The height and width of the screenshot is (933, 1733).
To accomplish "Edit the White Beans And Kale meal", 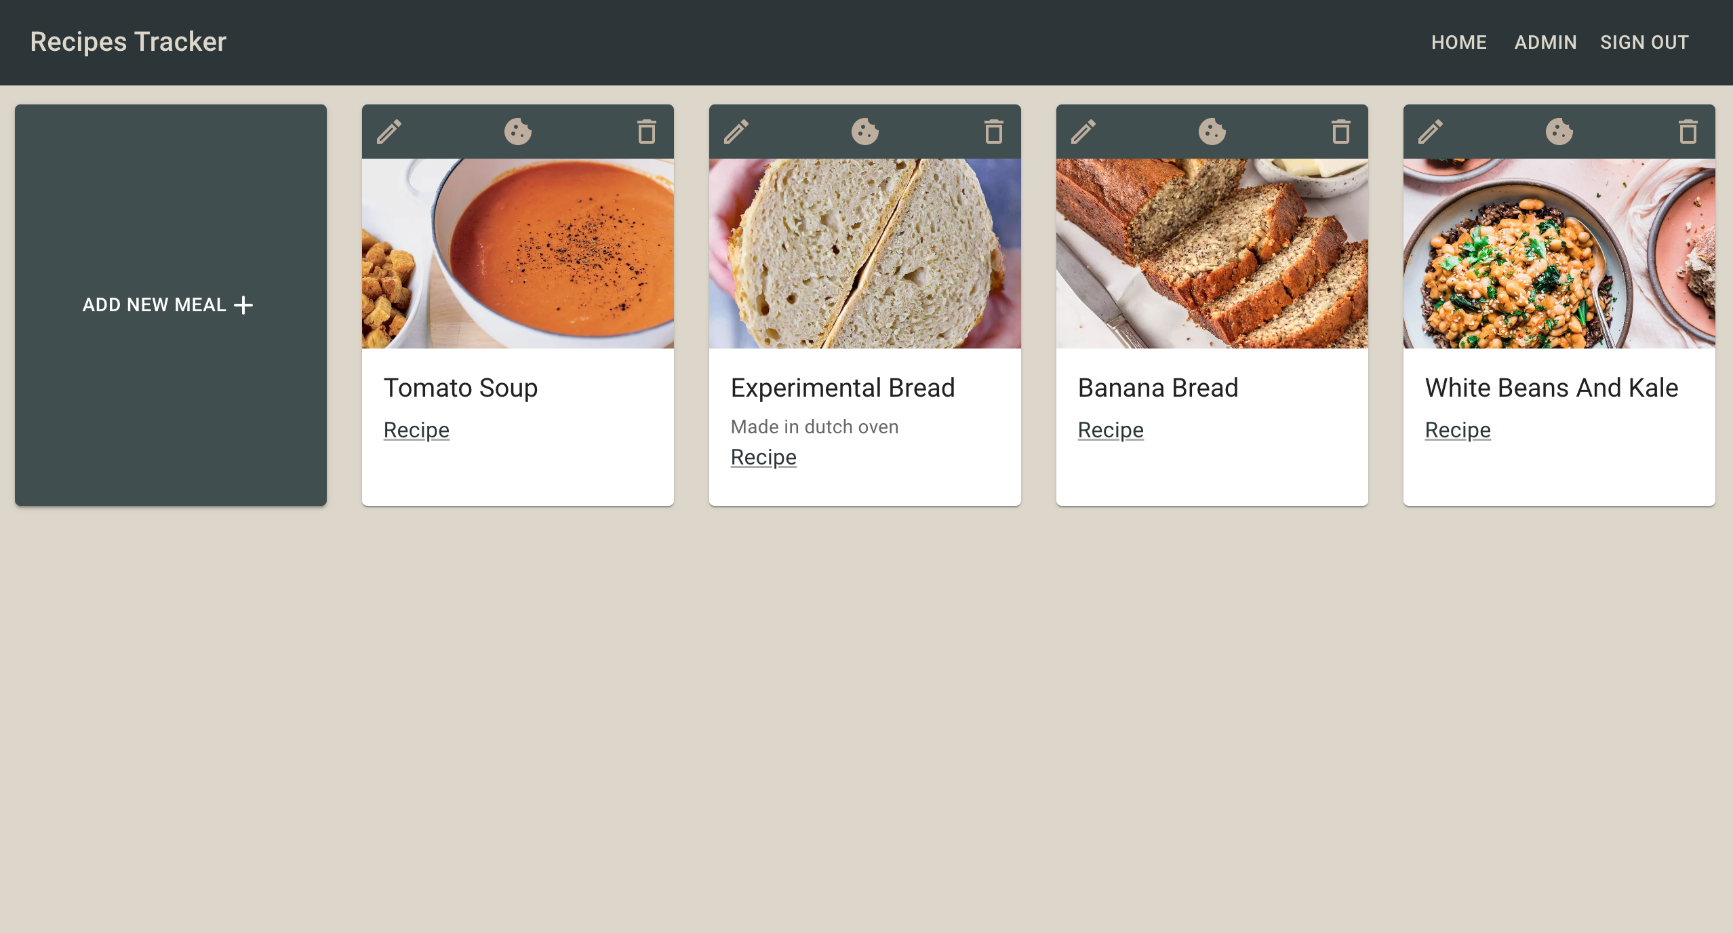I will [1431, 131].
